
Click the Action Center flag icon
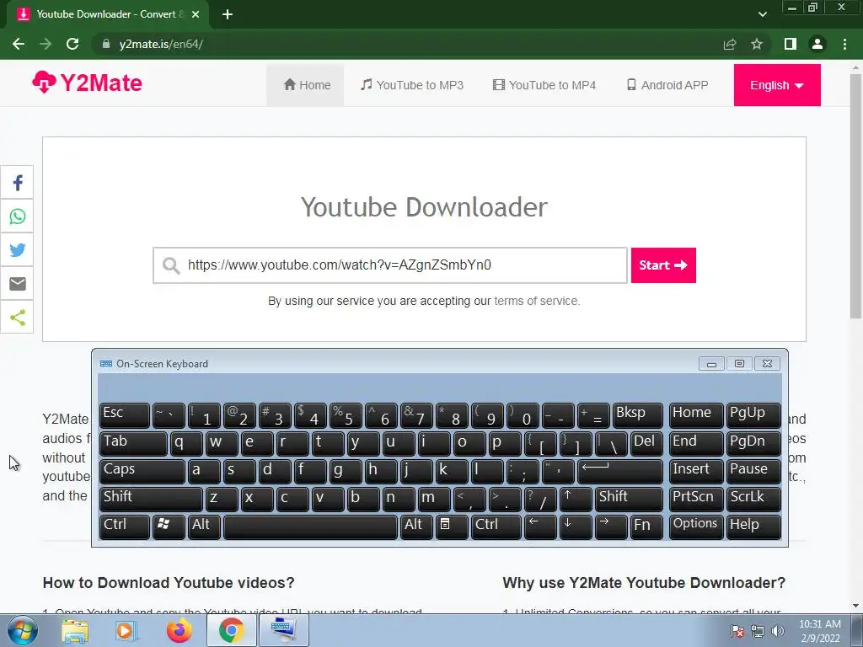point(737,631)
